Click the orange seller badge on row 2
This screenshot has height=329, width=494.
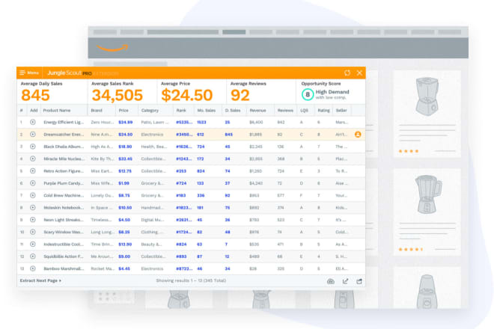[358, 135]
